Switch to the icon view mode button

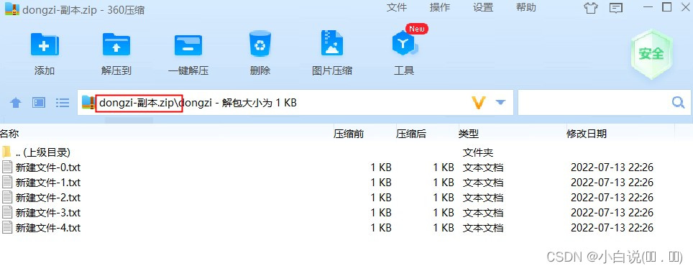tap(39, 103)
